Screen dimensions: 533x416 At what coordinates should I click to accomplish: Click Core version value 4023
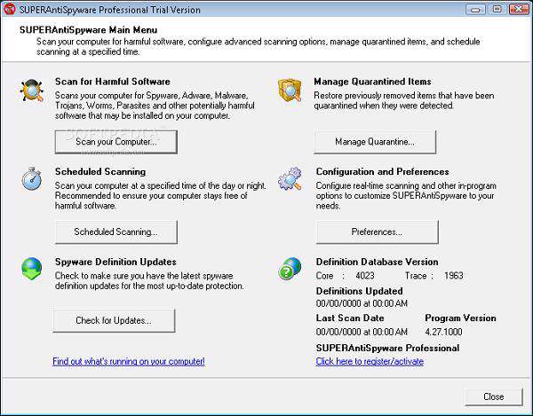click(365, 276)
